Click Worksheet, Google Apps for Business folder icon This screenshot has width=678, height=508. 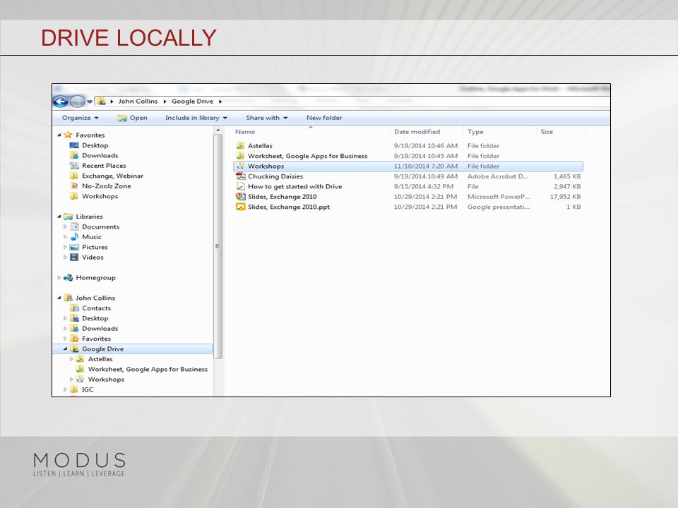[240, 156]
